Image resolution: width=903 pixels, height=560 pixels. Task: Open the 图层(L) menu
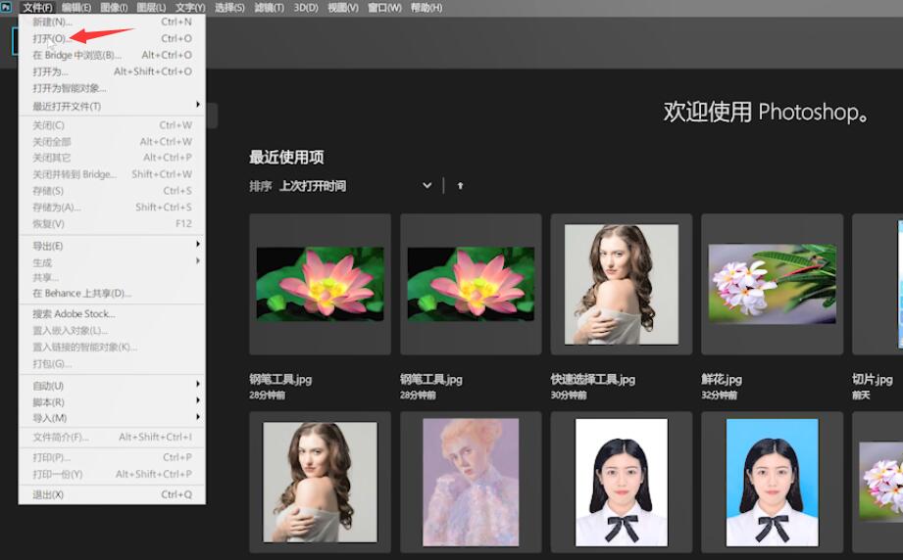click(151, 8)
